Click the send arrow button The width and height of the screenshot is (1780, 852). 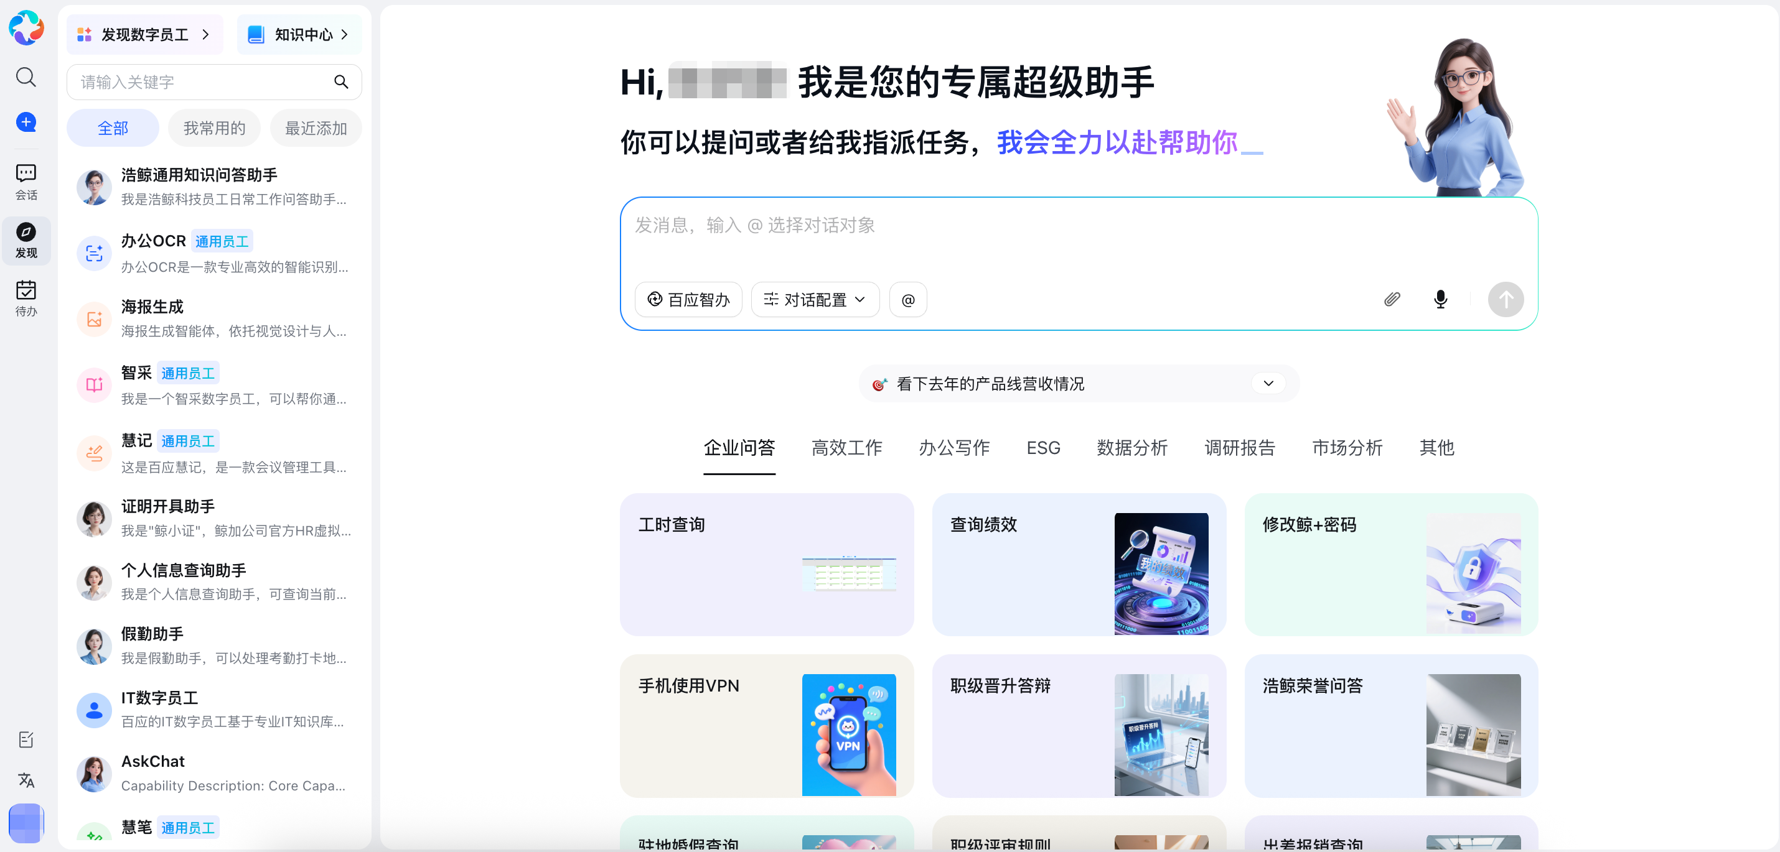[x=1505, y=300]
